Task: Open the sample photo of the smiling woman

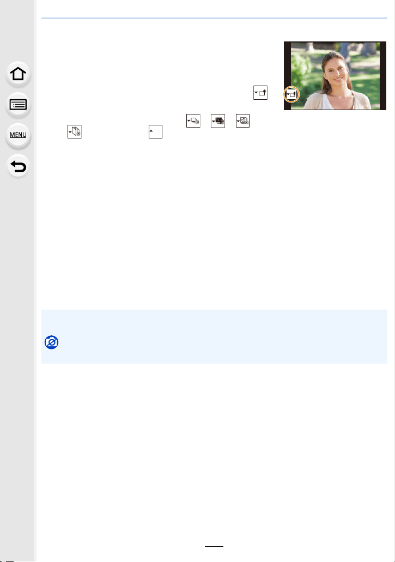Action: coord(335,76)
